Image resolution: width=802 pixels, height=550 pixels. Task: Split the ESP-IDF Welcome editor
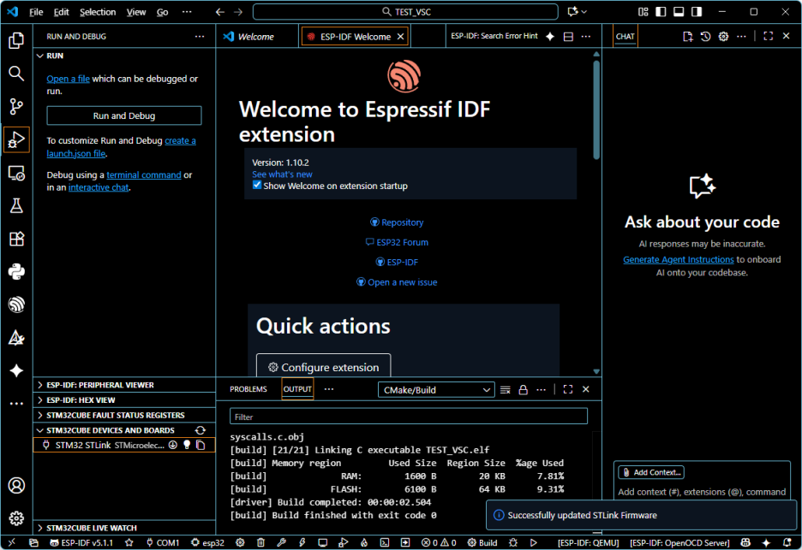[x=568, y=36]
